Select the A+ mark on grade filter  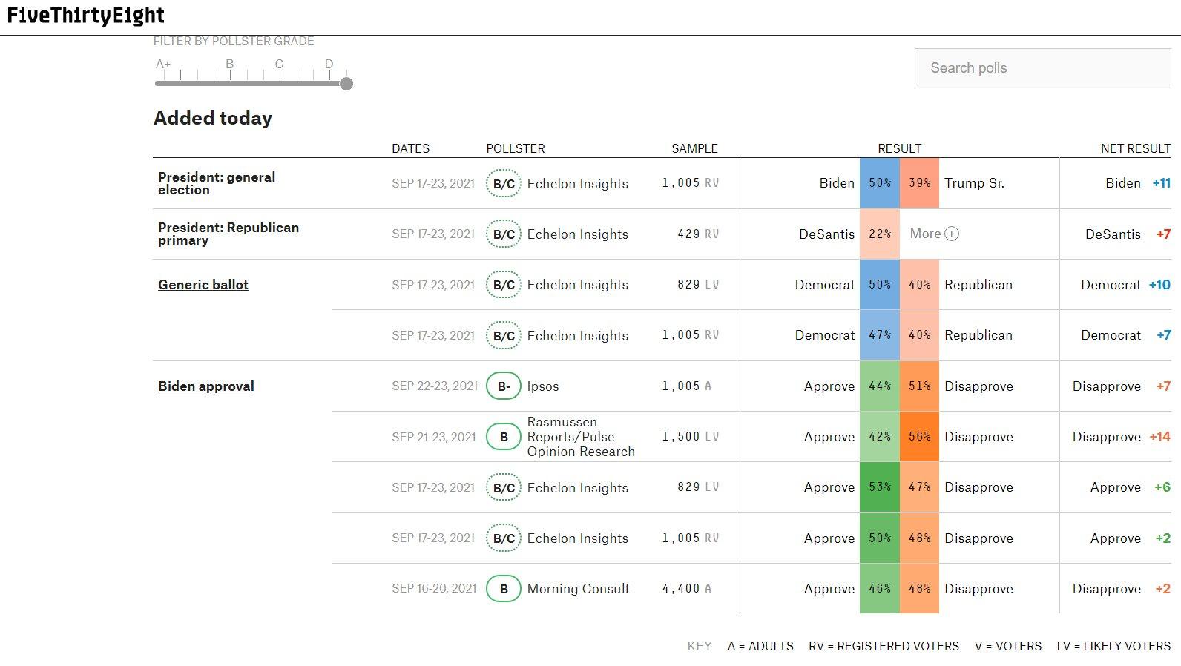coord(163,65)
